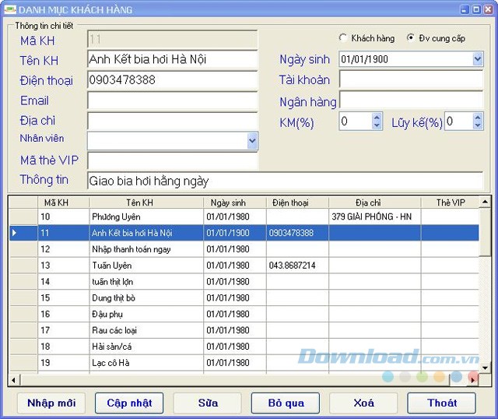Click the Cập nhật button
498x419 pixels.
[x=129, y=403]
